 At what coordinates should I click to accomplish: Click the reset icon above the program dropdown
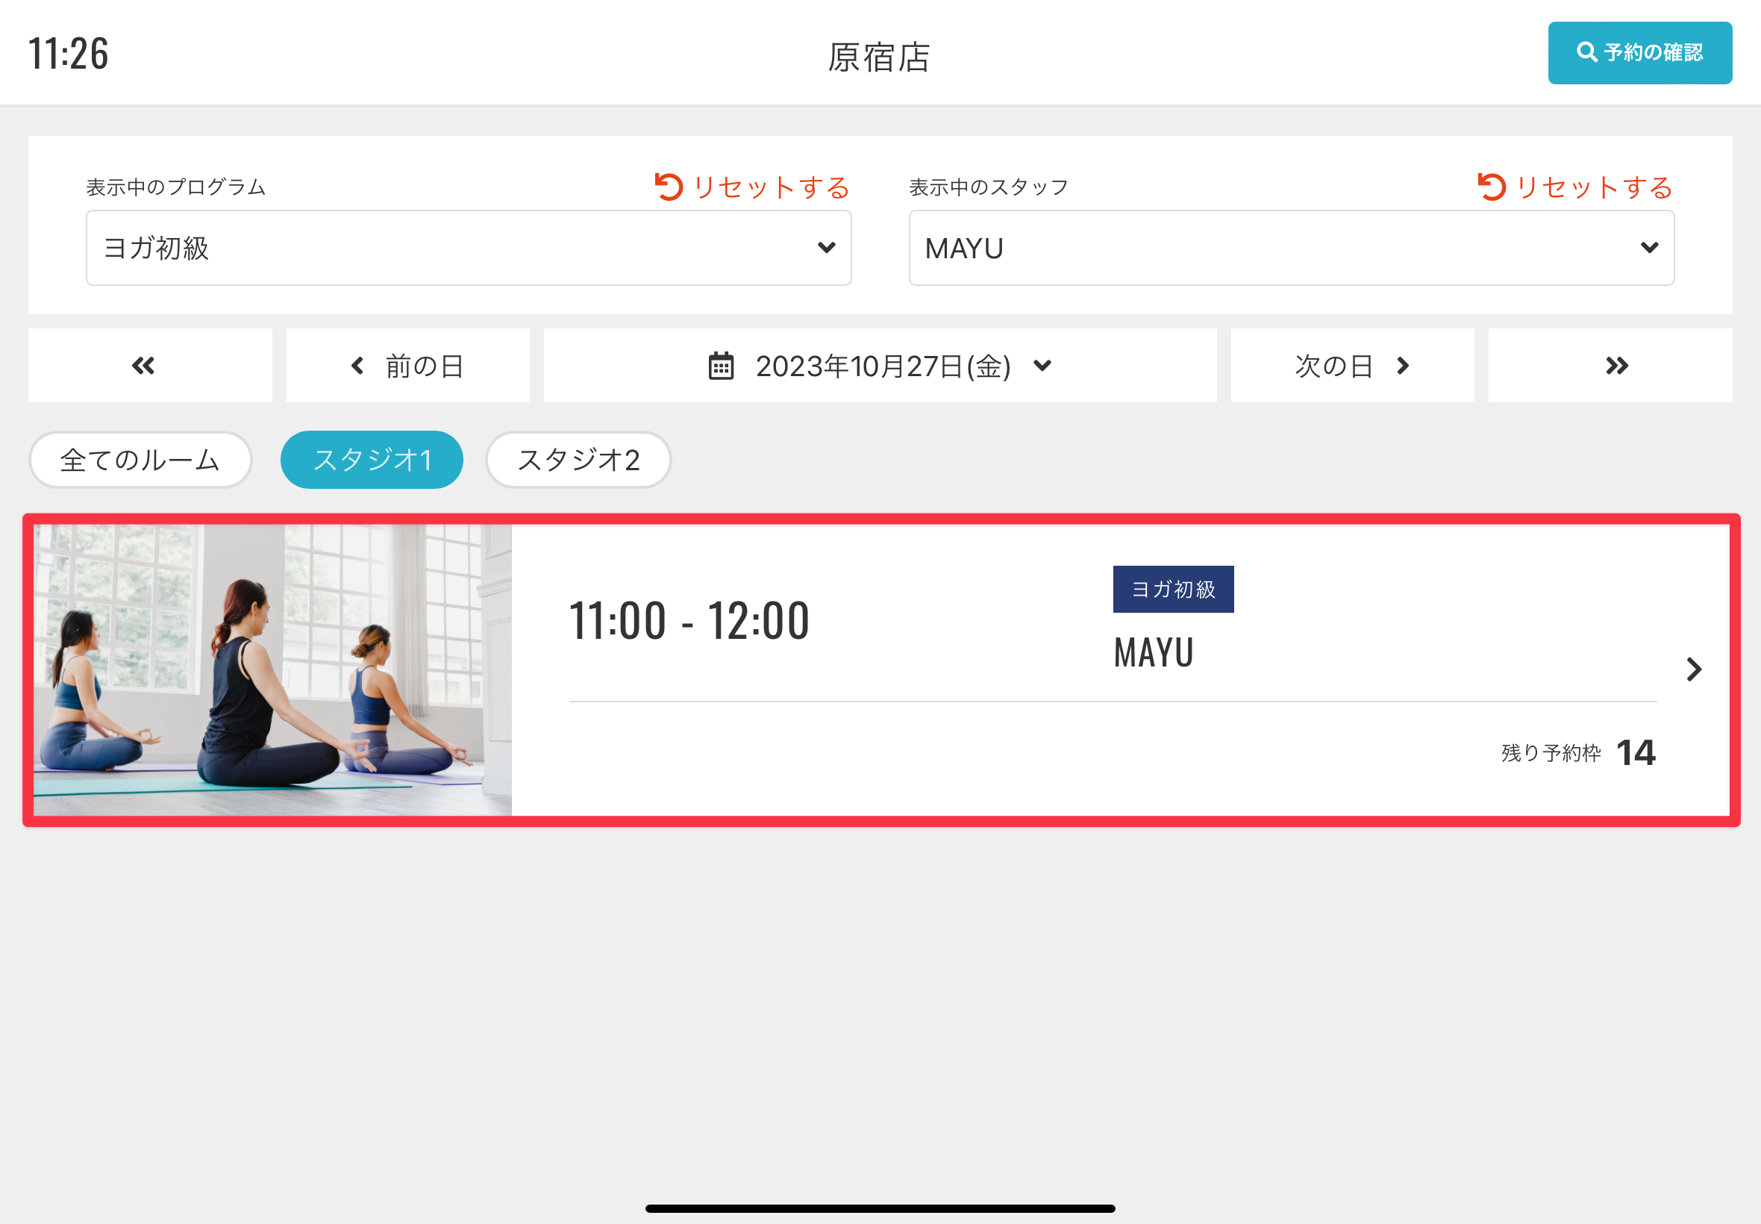(669, 187)
